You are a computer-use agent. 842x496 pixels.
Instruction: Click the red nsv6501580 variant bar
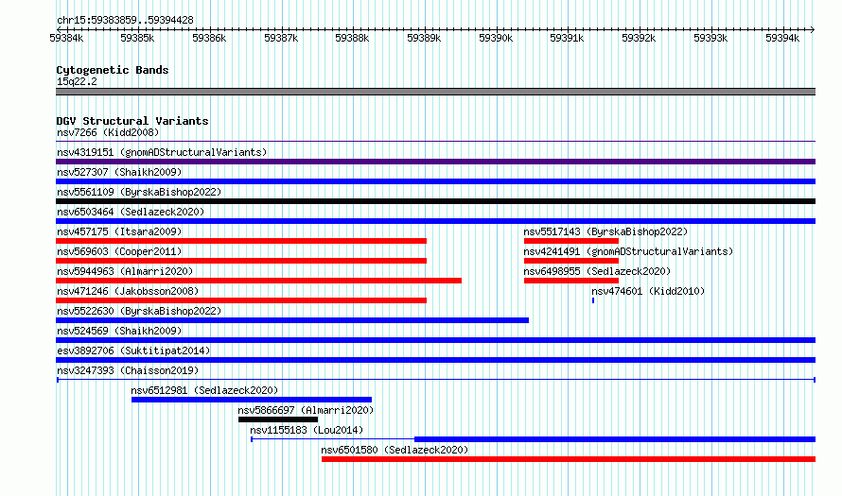point(569,459)
